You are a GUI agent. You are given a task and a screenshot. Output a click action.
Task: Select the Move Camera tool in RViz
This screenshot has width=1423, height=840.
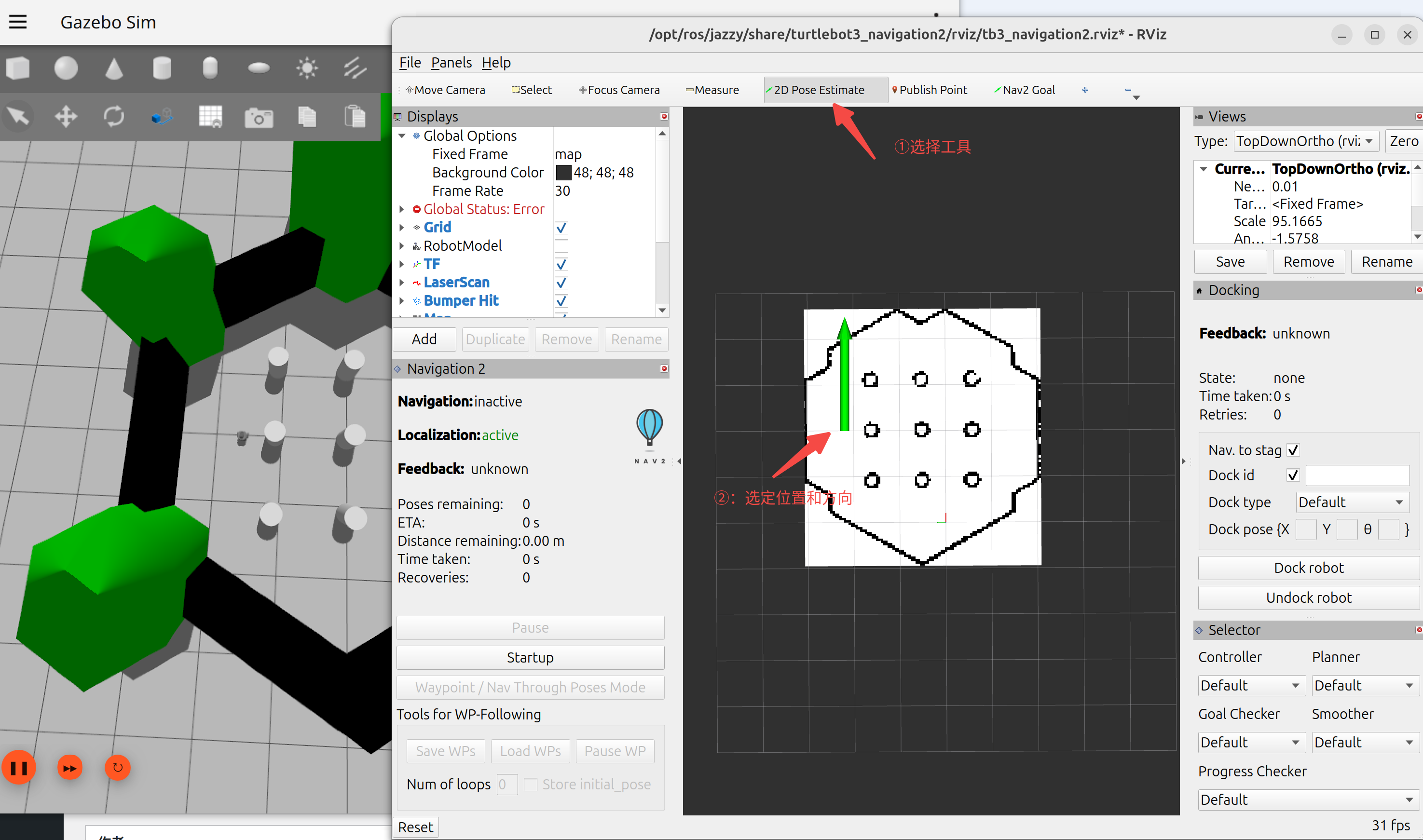(x=445, y=90)
